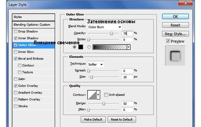Enable the Contour sub-option checkbox
This screenshot has width=201, height=127.
pos(19,65)
